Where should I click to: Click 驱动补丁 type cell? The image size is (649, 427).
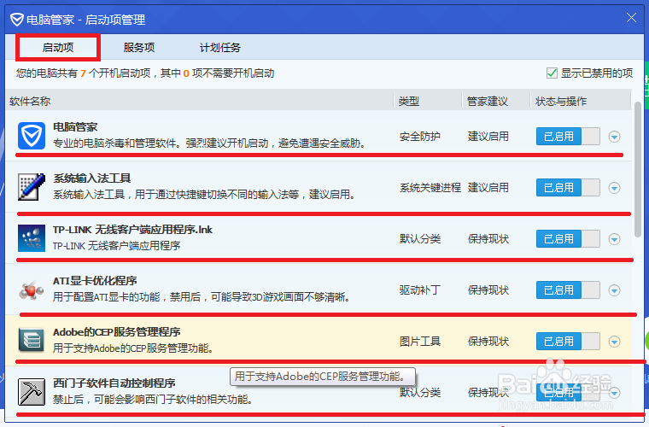pyautogui.click(x=419, y=290)
